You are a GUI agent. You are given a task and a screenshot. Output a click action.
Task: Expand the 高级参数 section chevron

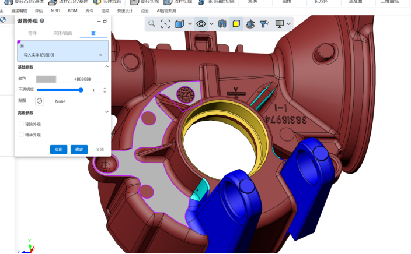[x=107, y=112]
